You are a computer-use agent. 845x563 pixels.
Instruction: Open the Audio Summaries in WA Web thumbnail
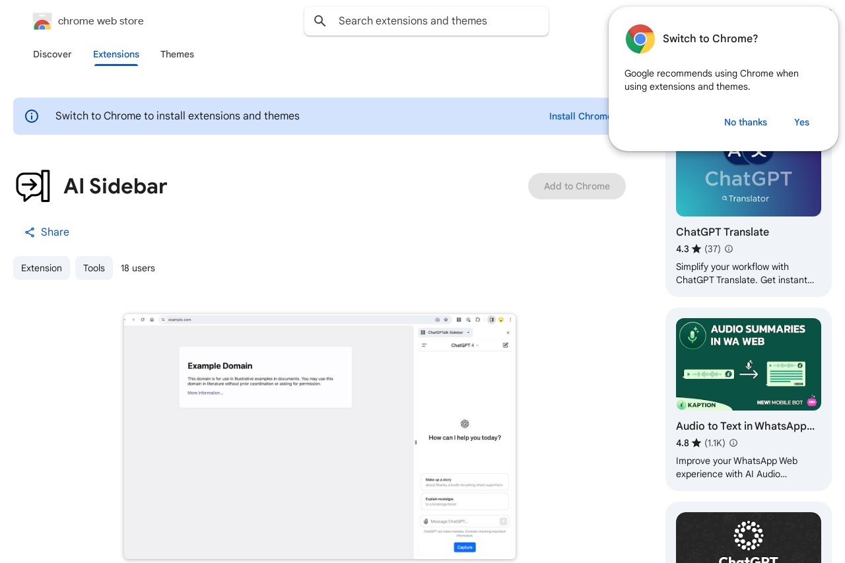(x=749, y=364)
